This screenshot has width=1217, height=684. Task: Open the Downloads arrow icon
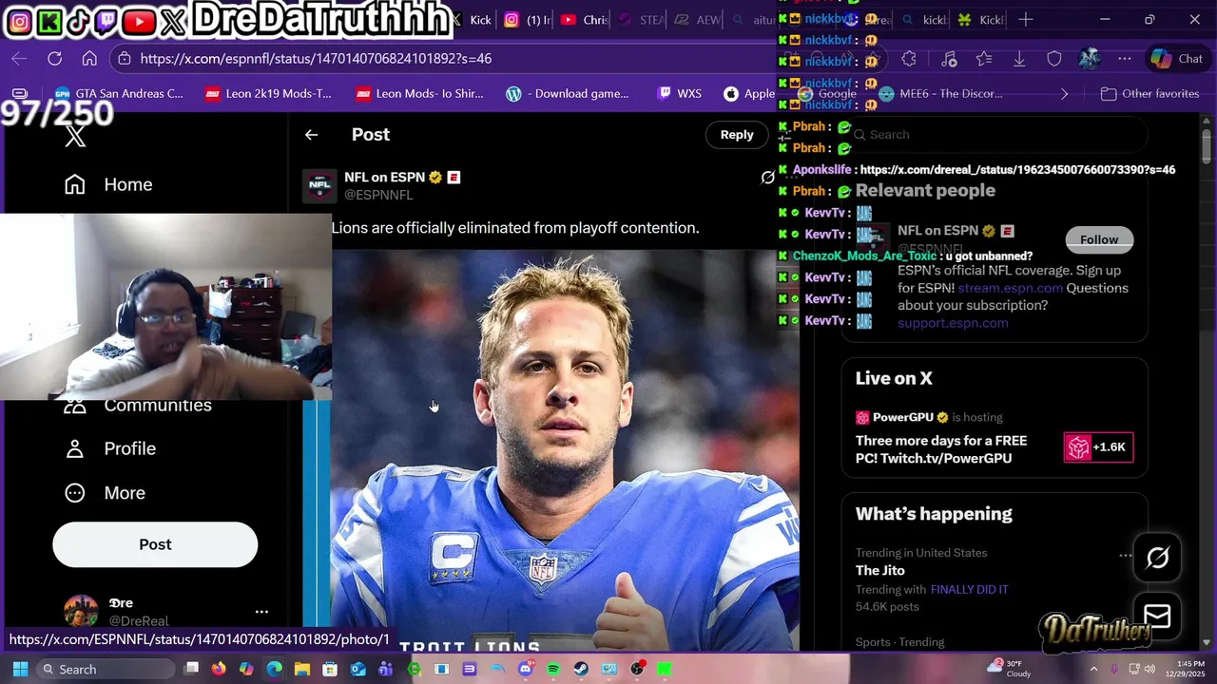point(1019,59)
